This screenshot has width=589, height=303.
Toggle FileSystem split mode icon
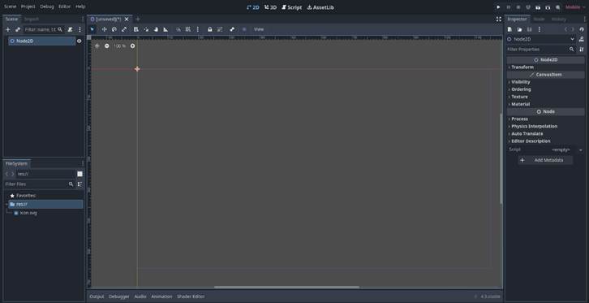coord(80,174)
